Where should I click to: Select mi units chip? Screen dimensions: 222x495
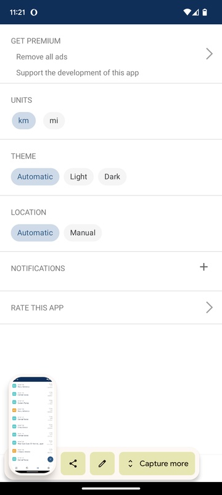tap(54, 121)
